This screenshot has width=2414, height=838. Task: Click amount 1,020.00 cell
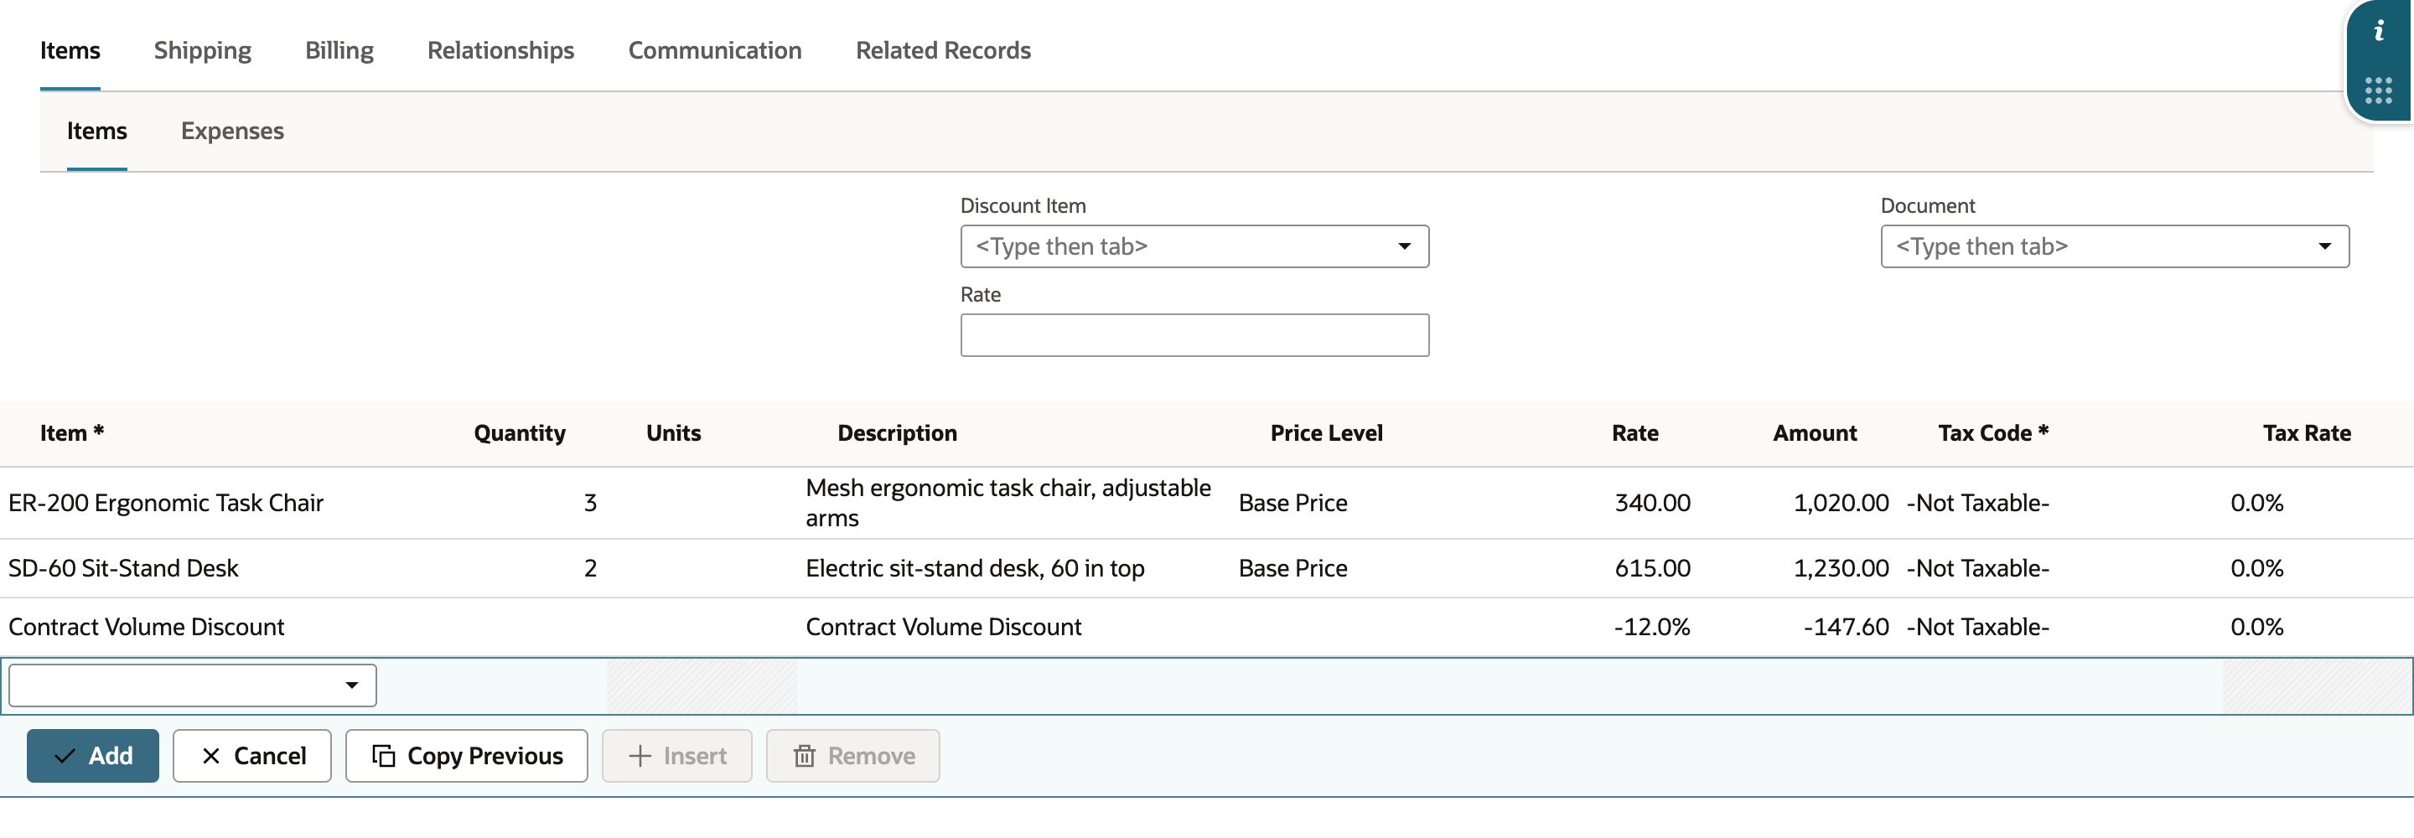[1841, 504]
